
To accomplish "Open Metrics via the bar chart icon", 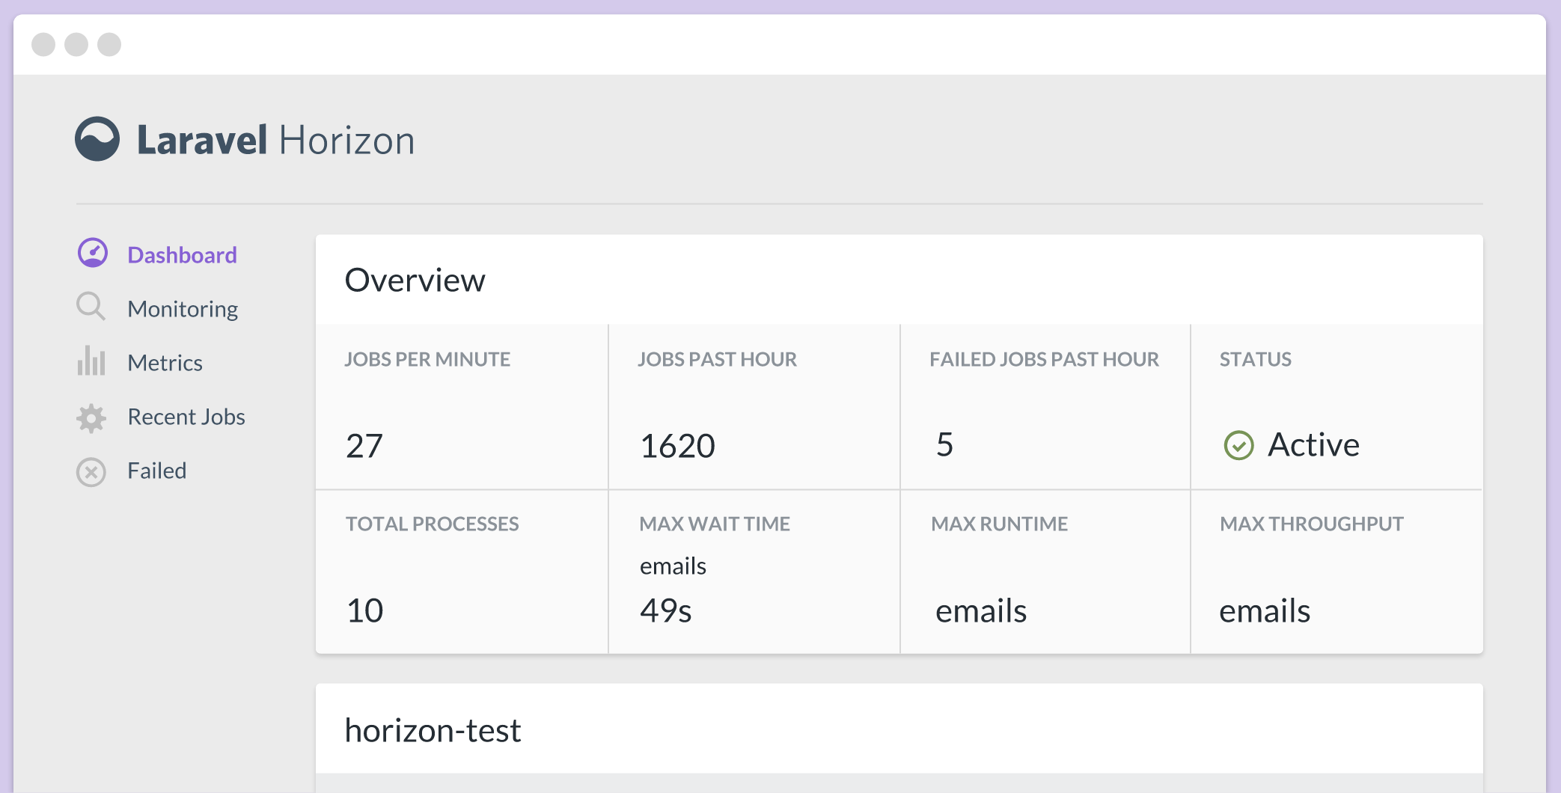I will tap(91, 362).
